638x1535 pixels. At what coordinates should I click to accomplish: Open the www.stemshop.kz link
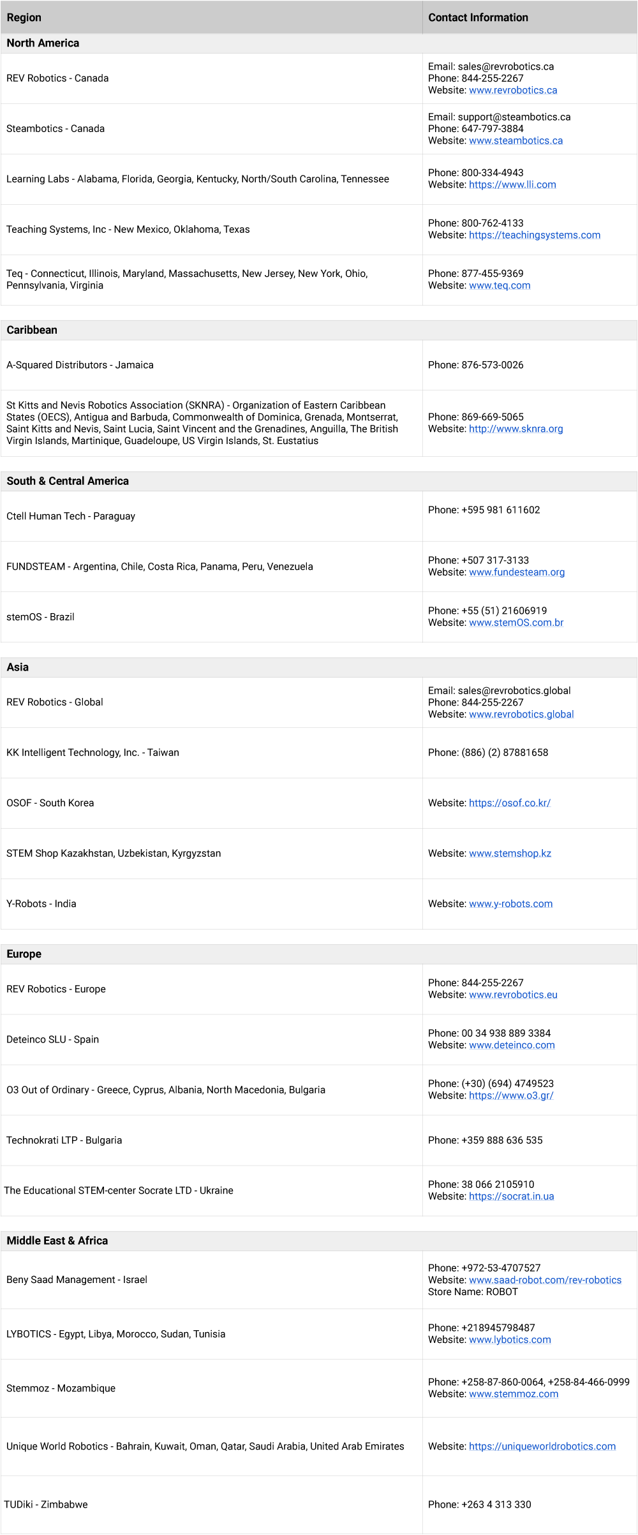510,853
